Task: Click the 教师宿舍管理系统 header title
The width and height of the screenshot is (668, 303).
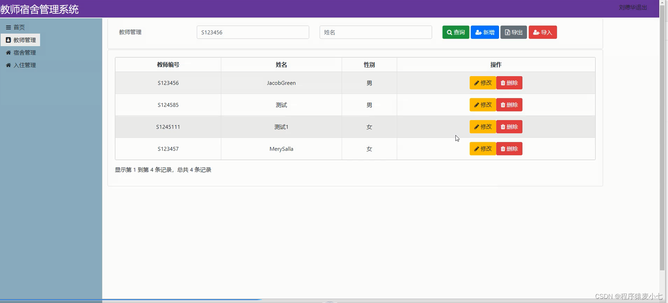Action: click(x=39, y=9)
